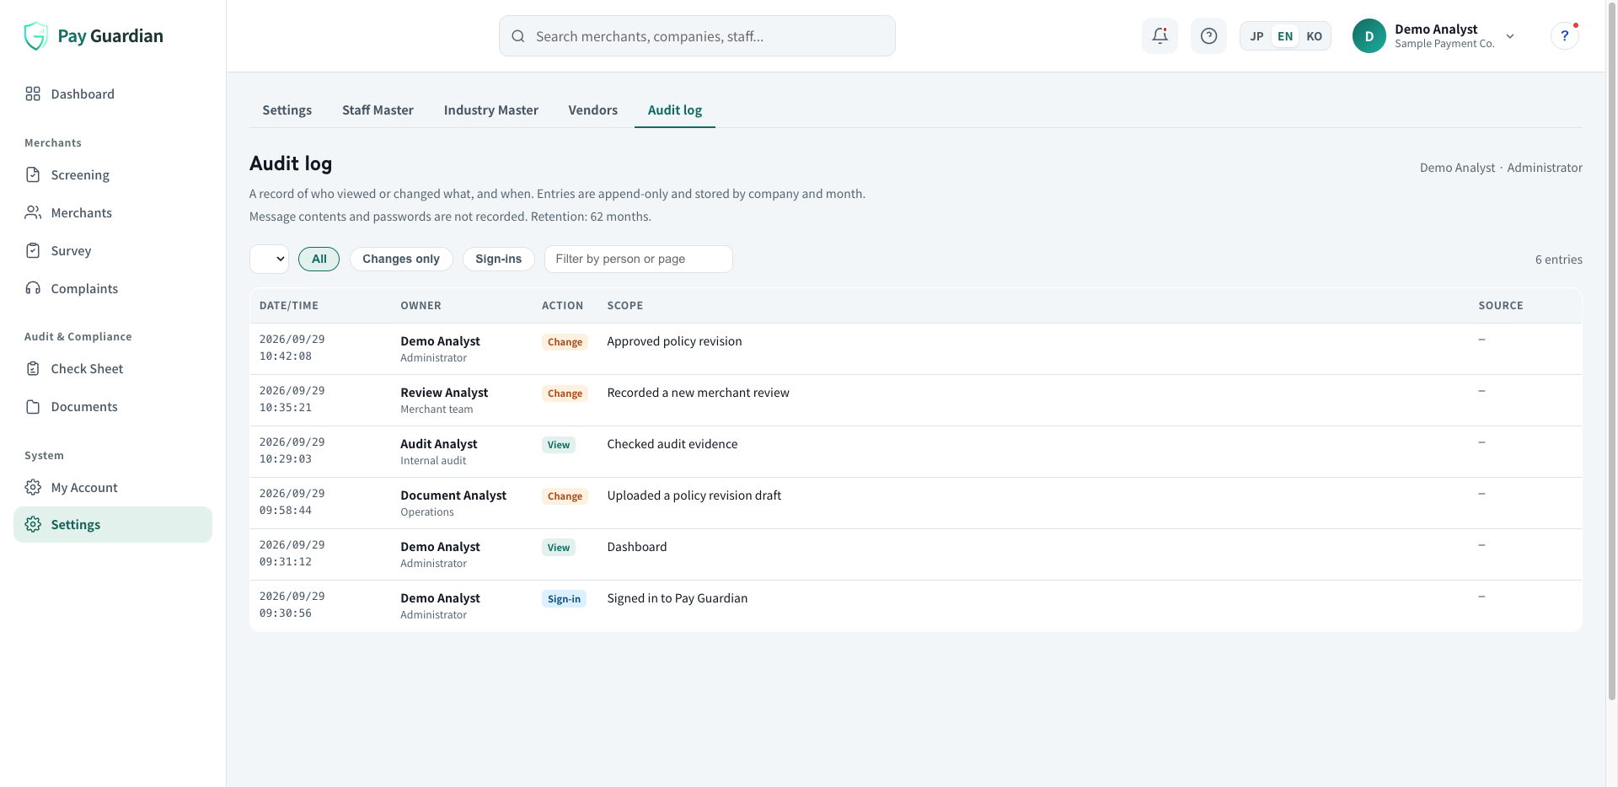Focus the merchants search box

(x=697, y=36)
